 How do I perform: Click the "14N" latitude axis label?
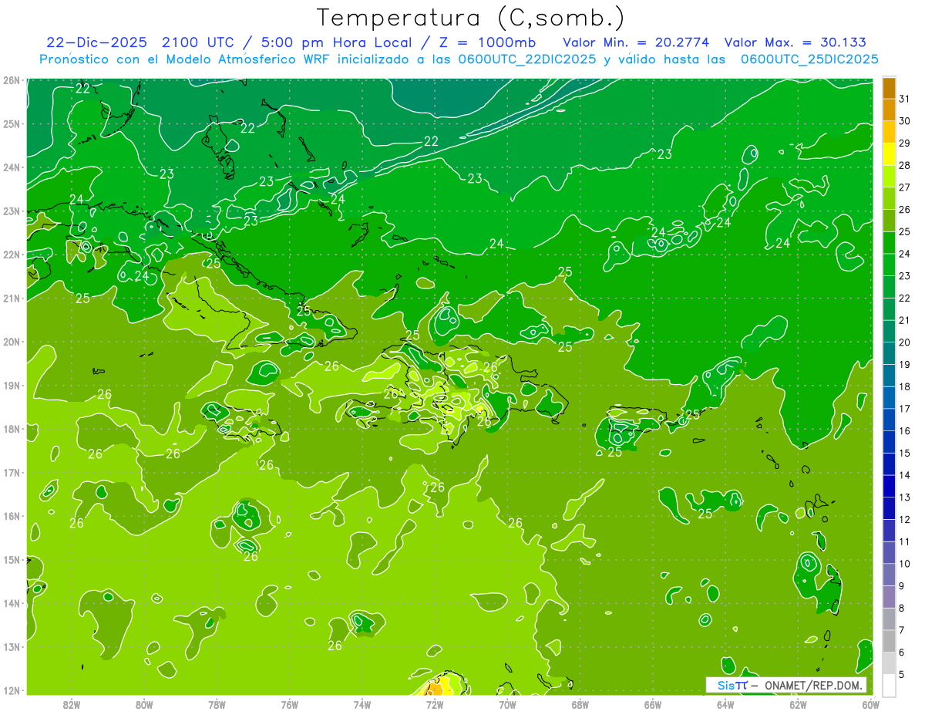tap(12, 603)
